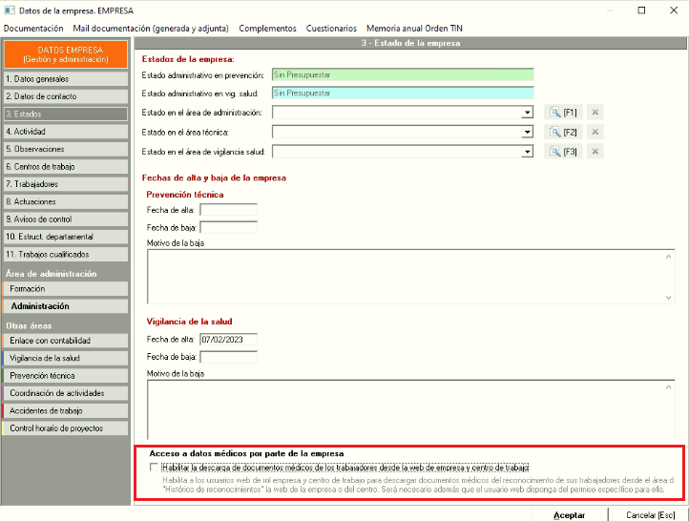Expand 'Estado en el área de administración' dropdown

coord(527,113)
